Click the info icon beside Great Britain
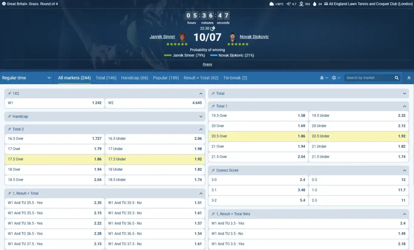This screenshot has width=414, height=250. pyautogui.click(x=4, y=4)
